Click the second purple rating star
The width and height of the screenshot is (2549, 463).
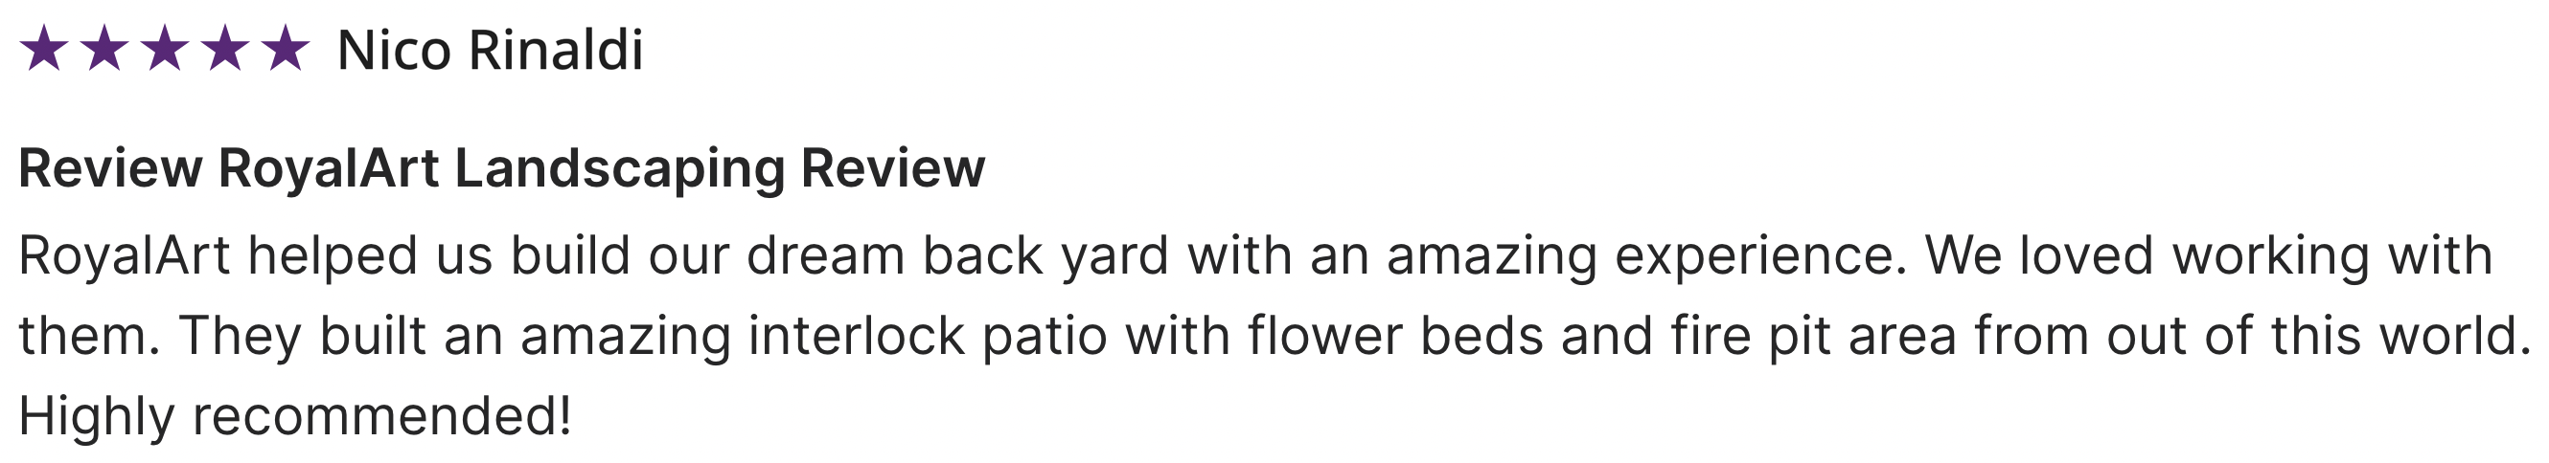pyautogui.click(x=103, y=50)
